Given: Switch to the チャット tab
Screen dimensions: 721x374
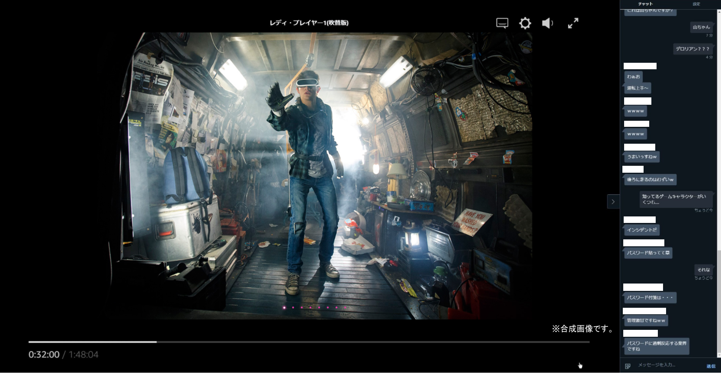Looking at the screenshot, I should (x=645, y=4).
